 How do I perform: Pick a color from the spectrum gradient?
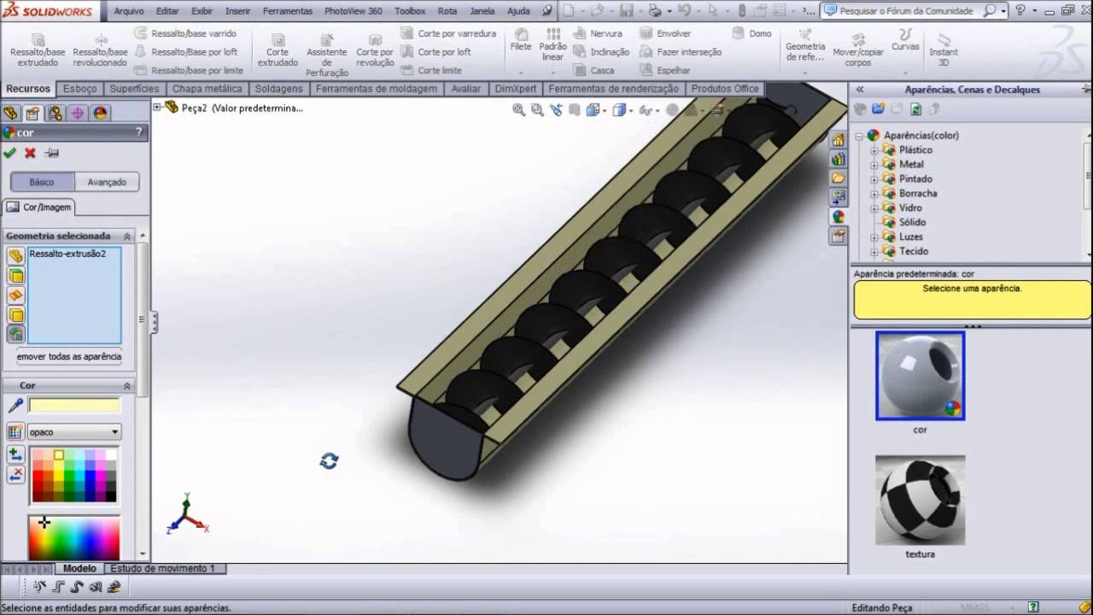(74, 536)
